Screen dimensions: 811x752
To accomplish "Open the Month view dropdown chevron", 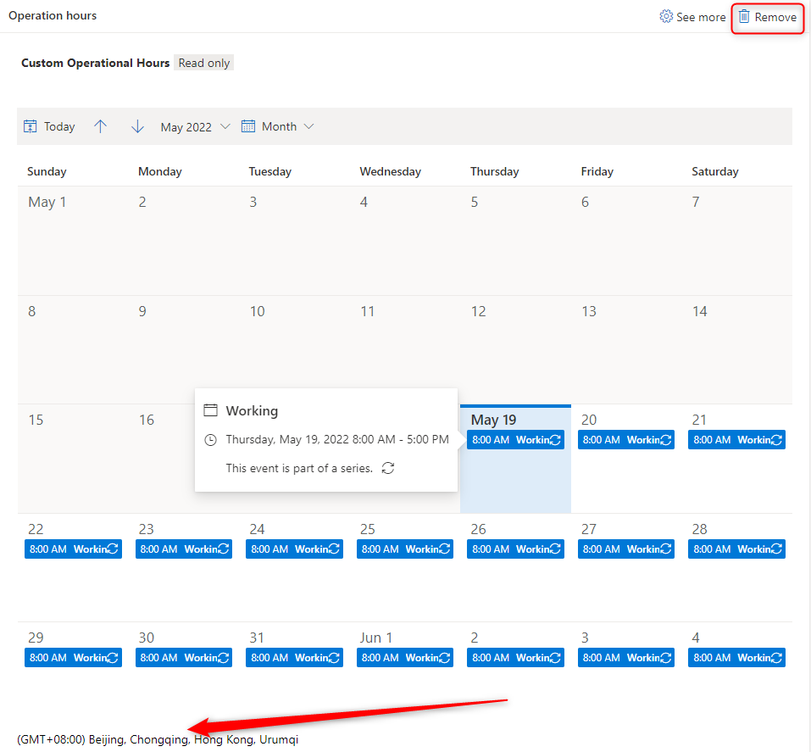I will [x=308, y=126].
